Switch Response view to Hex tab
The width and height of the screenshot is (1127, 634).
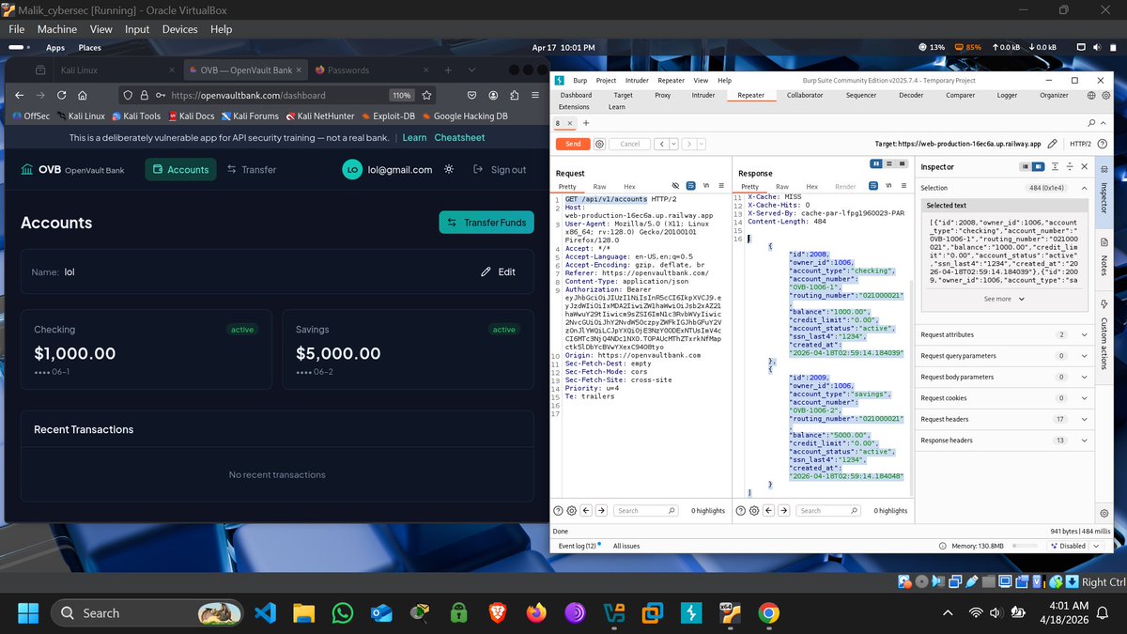click(x=811, y=187)
